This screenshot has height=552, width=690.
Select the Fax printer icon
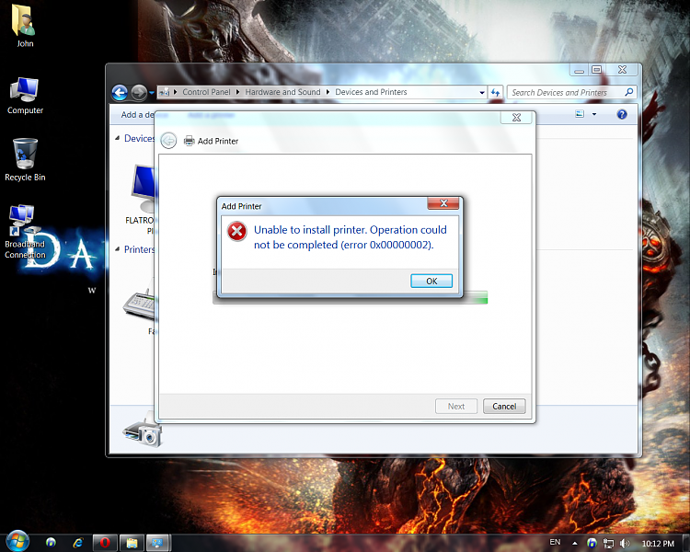click(140, 305)
